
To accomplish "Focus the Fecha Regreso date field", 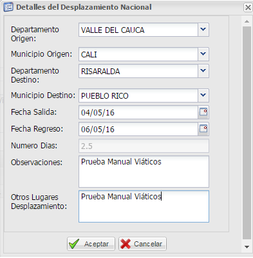I will (x=138, y=129).
